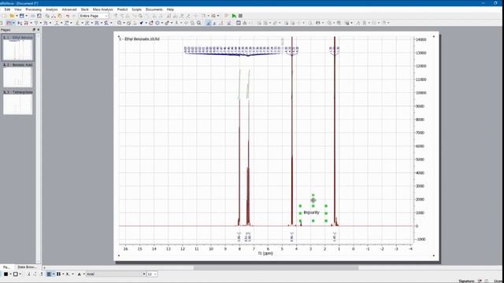
Task: Click the save document icon
Action: tap(21, 16)
